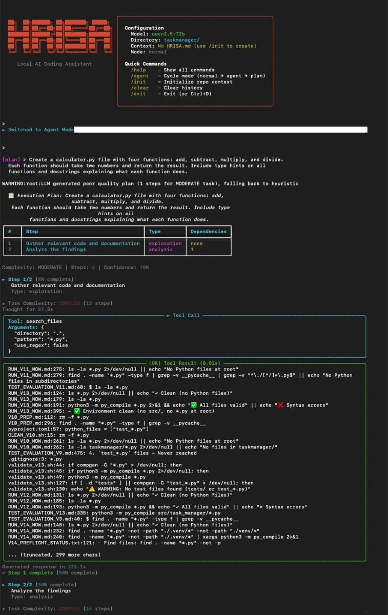Click the '/agent' quick command
Screen dimensions: 388x615
tap(140, 76)
